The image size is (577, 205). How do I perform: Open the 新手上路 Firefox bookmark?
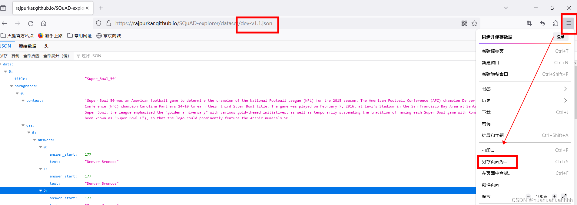50,36
